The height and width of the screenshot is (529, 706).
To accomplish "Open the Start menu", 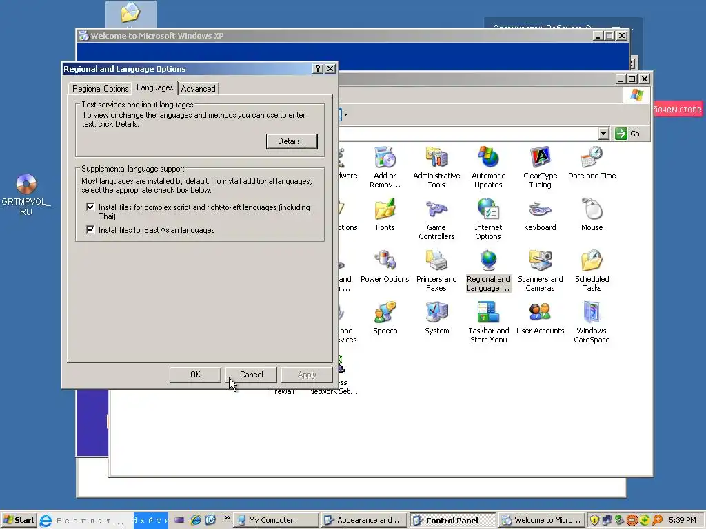I will pos(19,520).
